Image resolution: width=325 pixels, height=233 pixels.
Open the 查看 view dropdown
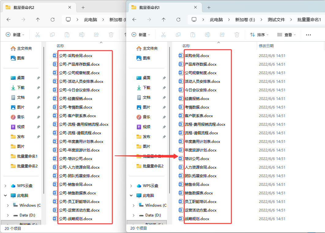click(x=286, y=35)
